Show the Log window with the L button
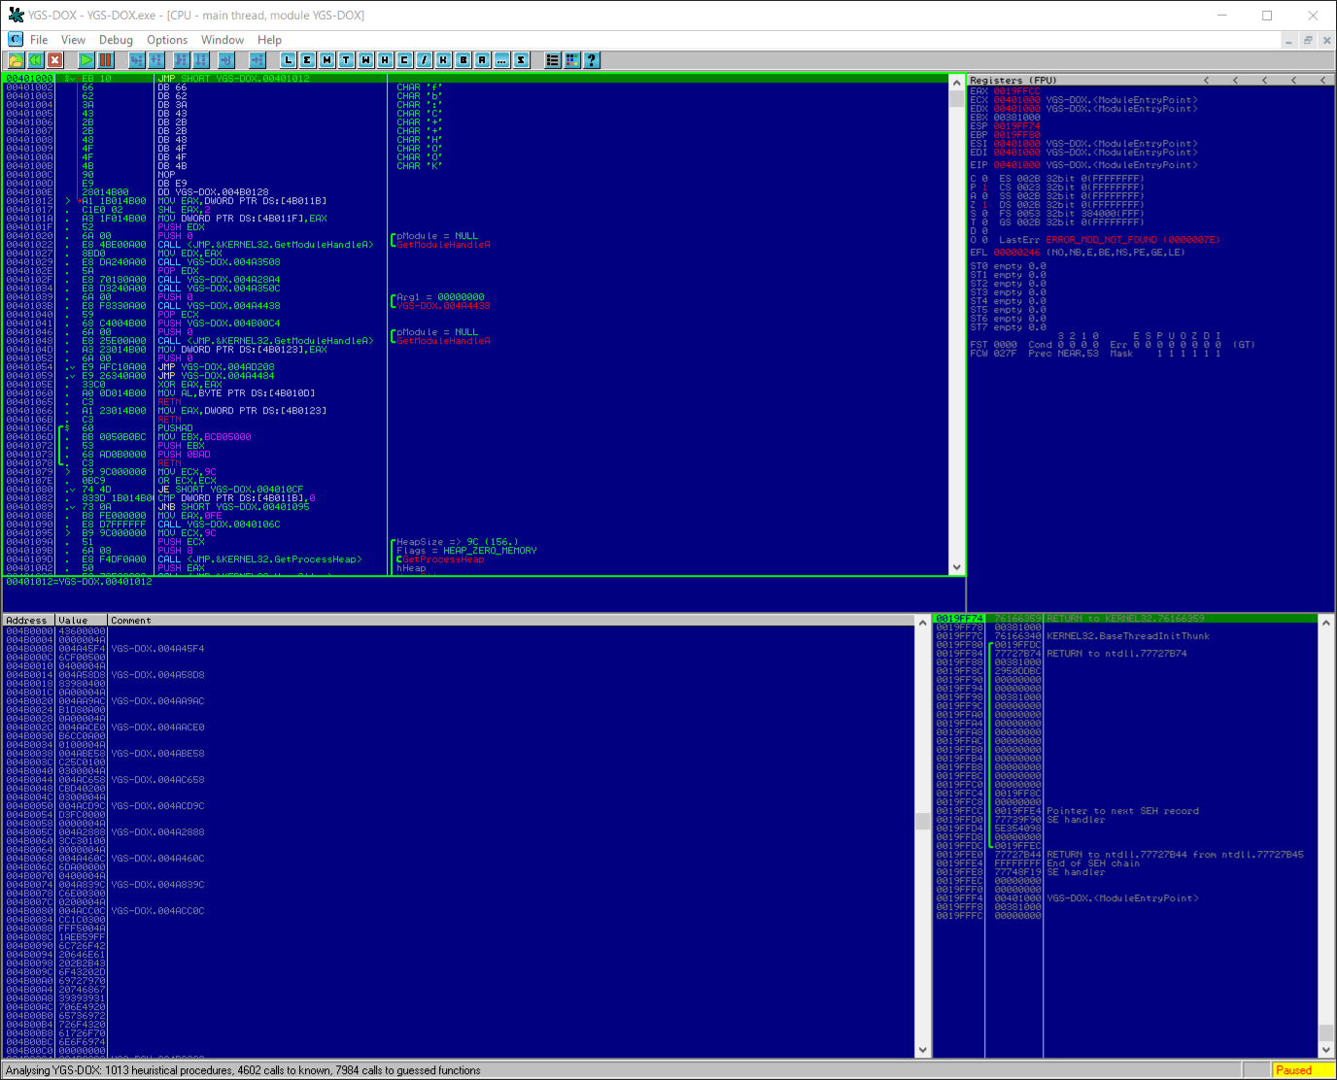This screenshot has width=1337, height=1080. click(288, 60)
